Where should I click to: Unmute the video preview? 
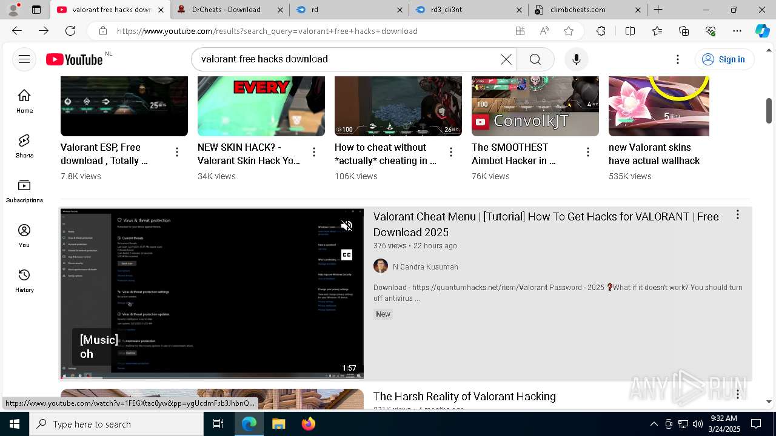pos(347,226)
